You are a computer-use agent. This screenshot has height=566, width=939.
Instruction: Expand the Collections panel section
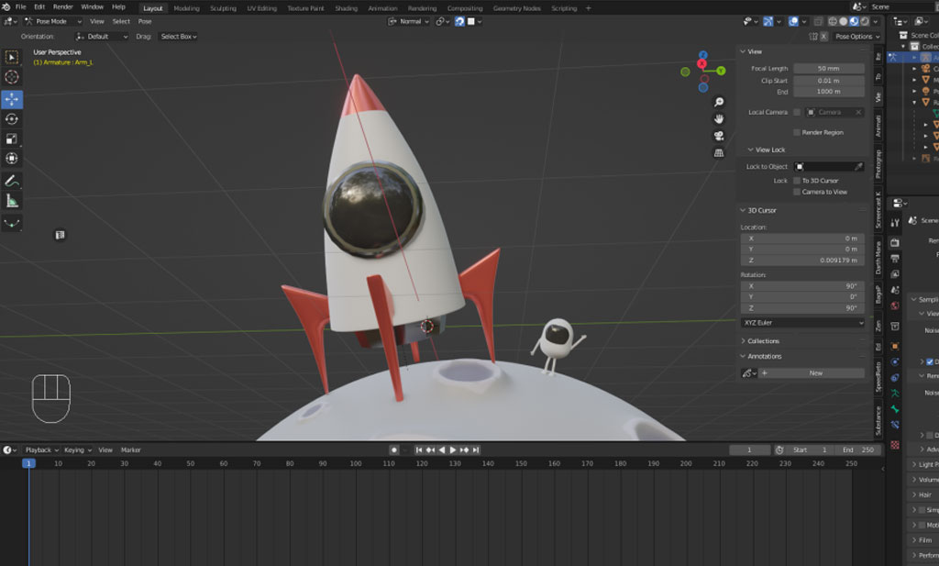click(x=762, y=341)
